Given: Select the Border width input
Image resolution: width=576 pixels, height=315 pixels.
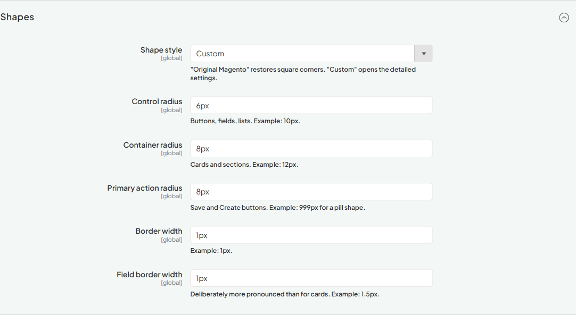Looking at the screenshot, I should pos(311,235).
